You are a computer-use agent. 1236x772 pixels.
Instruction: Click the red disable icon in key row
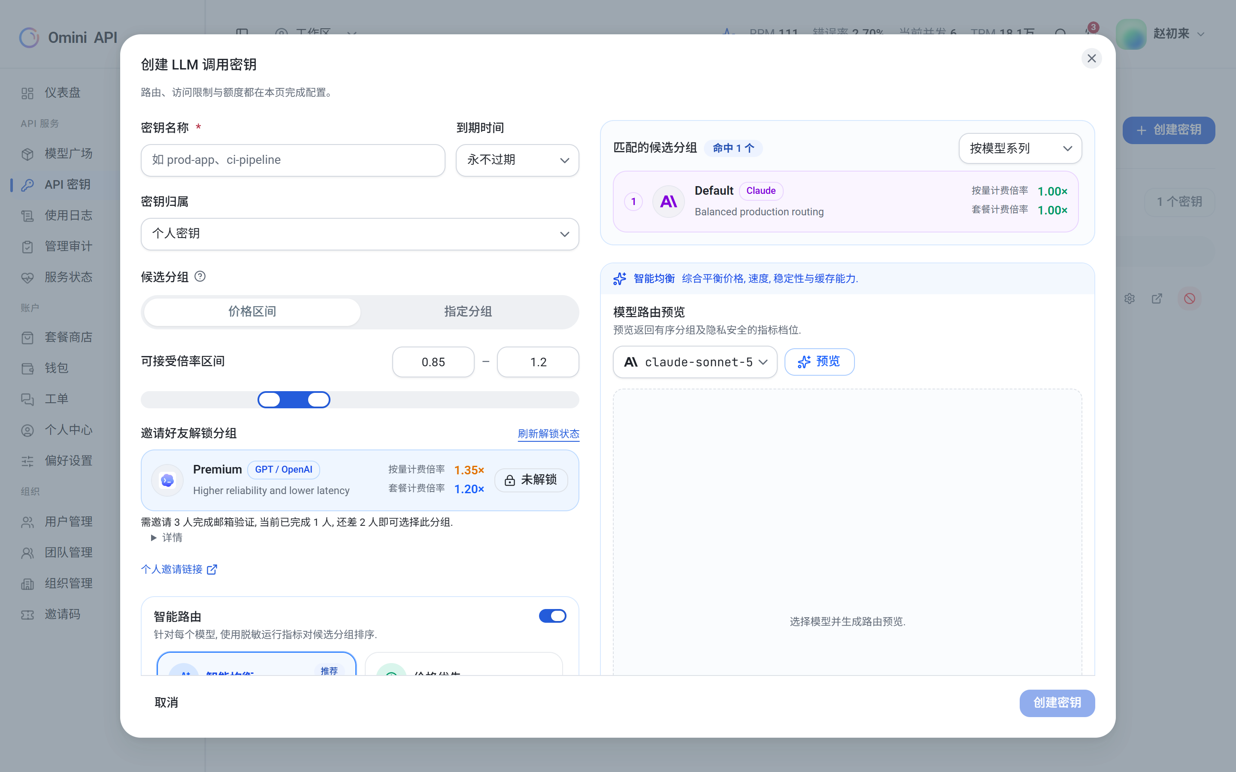pos(1190,299)
